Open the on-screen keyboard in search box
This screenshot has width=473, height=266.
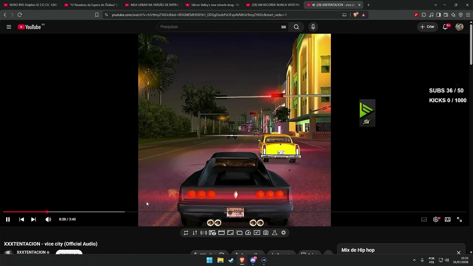coord(283,27)
